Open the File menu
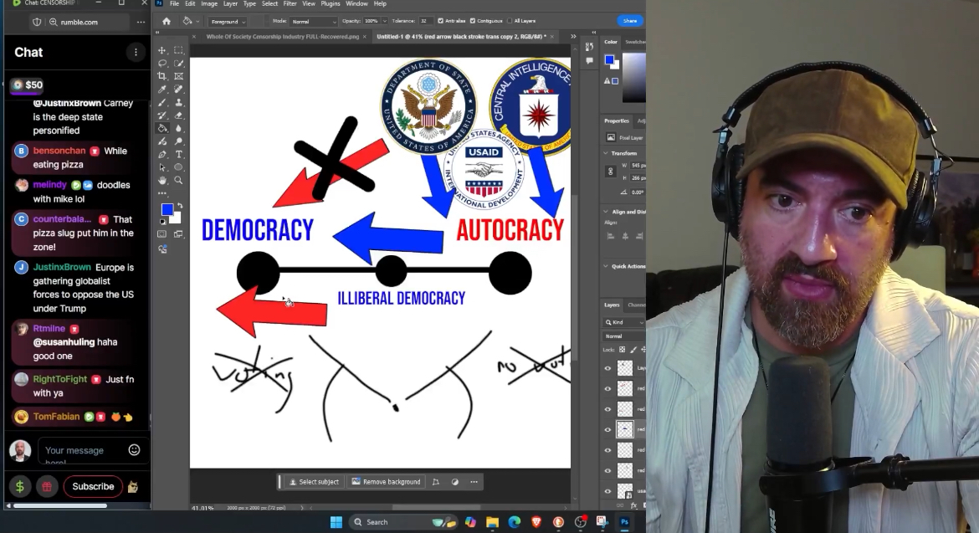This screenshot has height=533, width=979. click(x=175, y=3)
